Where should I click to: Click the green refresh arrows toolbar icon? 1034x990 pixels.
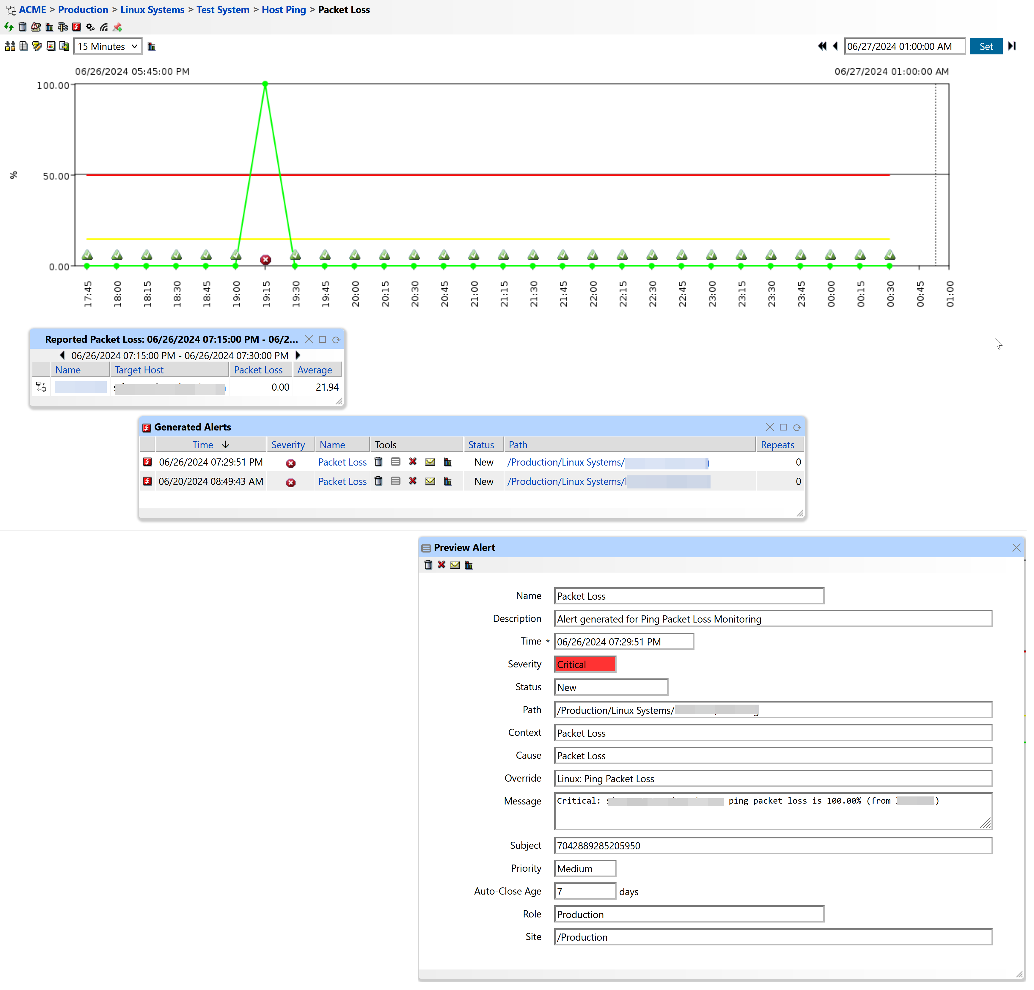click(9, 27)
